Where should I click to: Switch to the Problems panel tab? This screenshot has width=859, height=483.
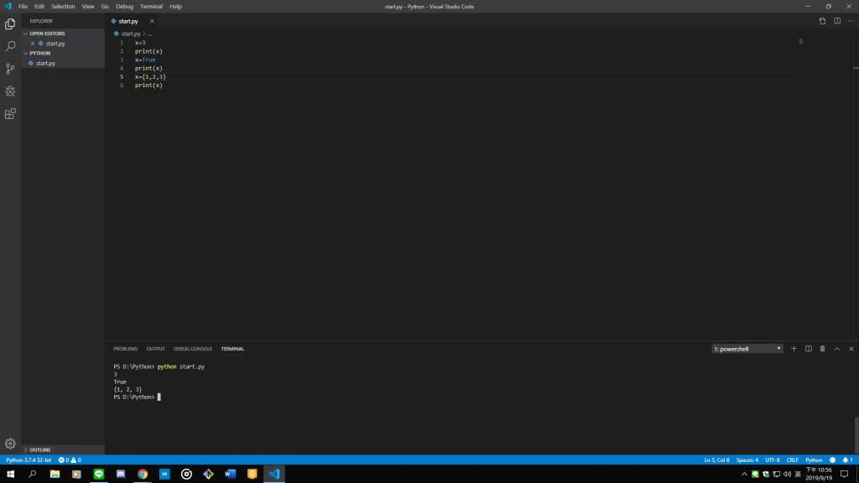tap(126, 349)
